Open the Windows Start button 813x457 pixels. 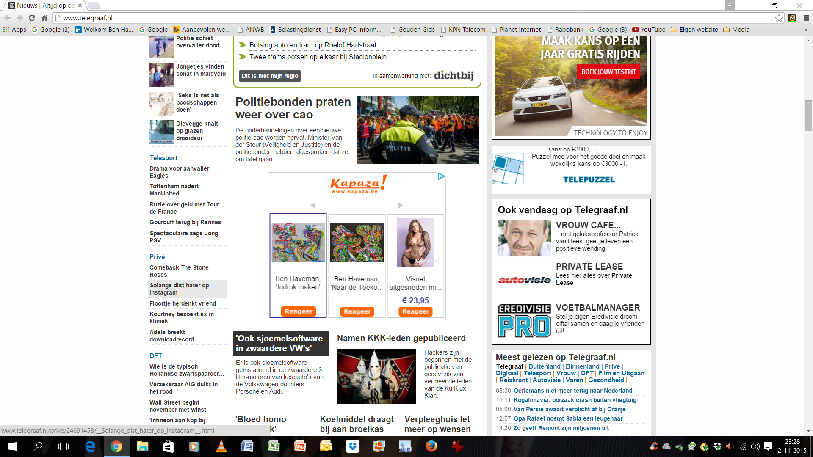[x=12, y=446]
